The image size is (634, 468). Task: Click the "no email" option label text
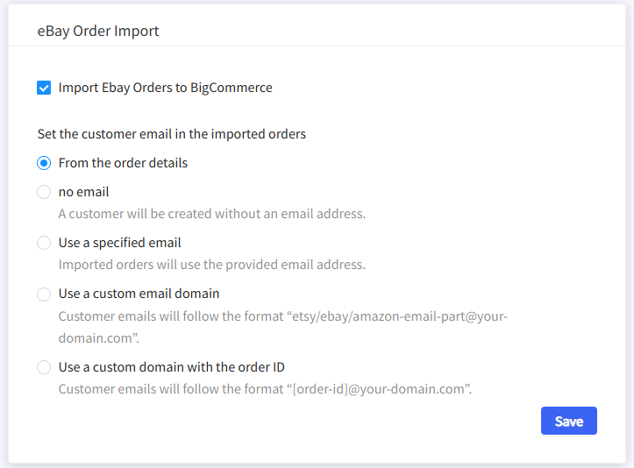[83, 192]
